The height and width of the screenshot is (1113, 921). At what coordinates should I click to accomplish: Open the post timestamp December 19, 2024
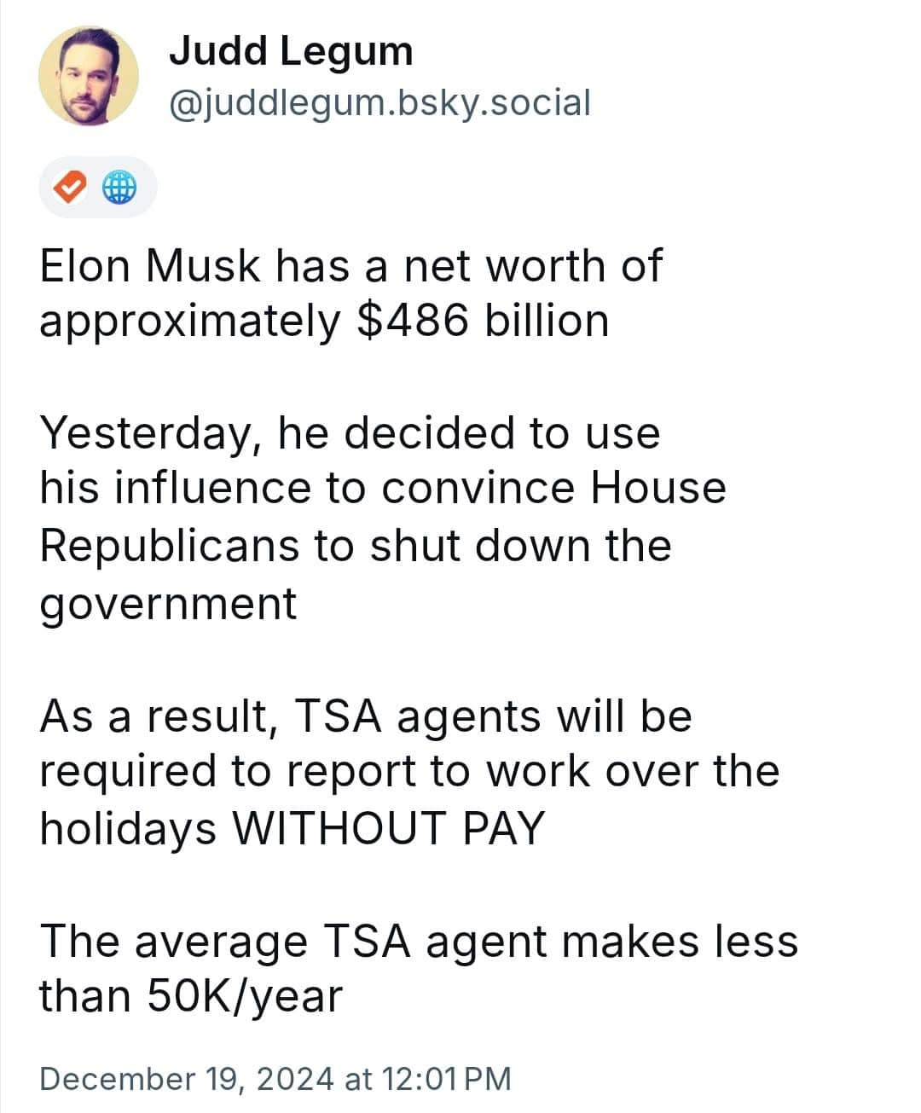tap(186, 1078)
